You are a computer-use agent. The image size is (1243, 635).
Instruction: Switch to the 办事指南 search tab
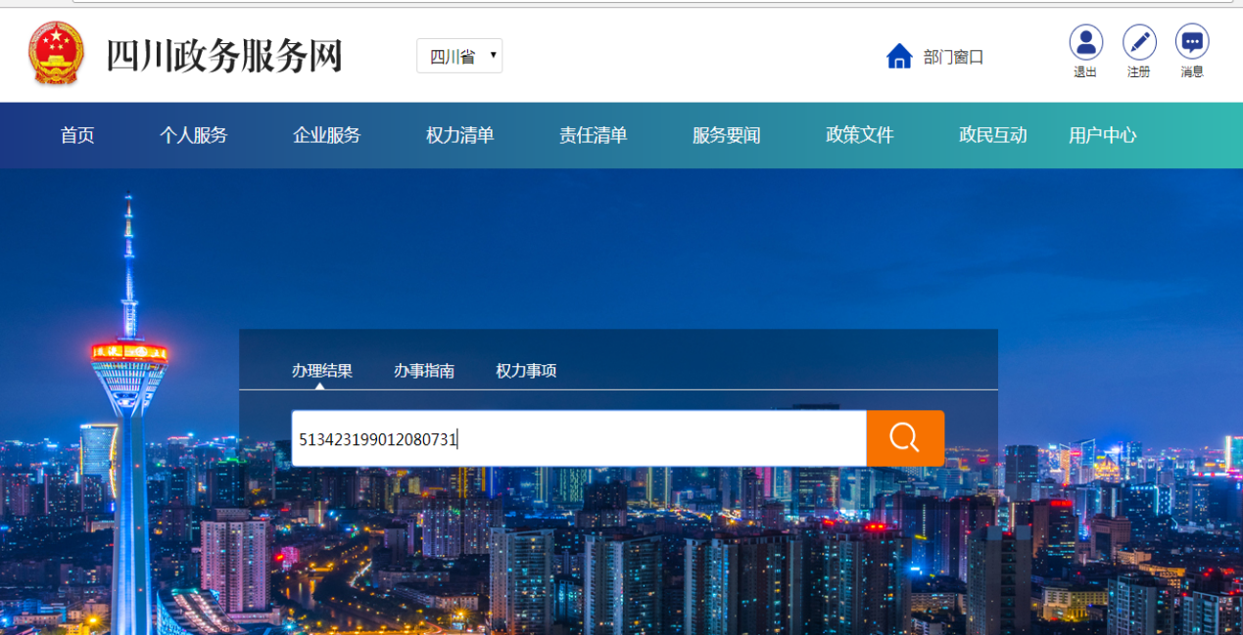(x=424, y=371)
